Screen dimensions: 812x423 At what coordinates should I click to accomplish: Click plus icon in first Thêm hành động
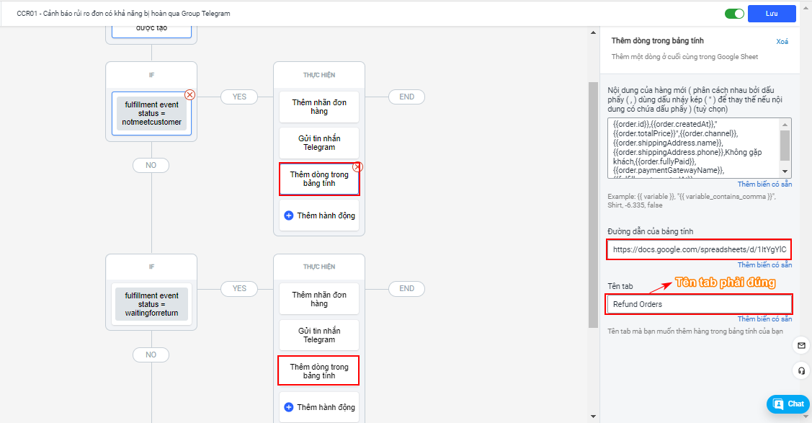coord(289,215)
